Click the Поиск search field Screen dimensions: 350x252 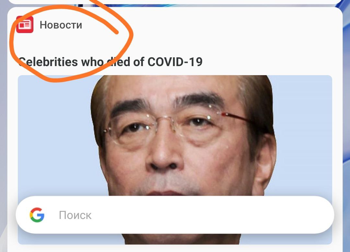point(175,215)
